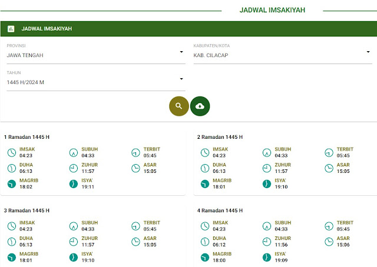This screenshot has height=267, width=377.
Task: Click Asar time 15:06 on 4 Ramadan
Action: (343, 245)
